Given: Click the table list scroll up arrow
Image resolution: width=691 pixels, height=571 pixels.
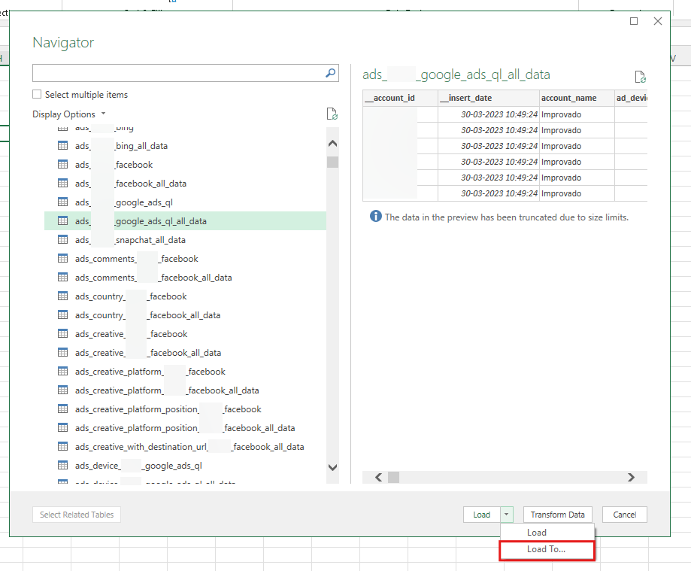Looking at the screenshot, I should 333,143.
